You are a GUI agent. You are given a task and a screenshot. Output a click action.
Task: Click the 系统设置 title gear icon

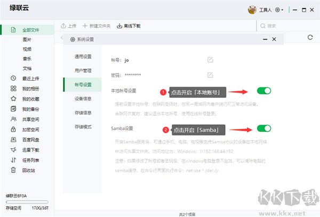pos(73,39)
